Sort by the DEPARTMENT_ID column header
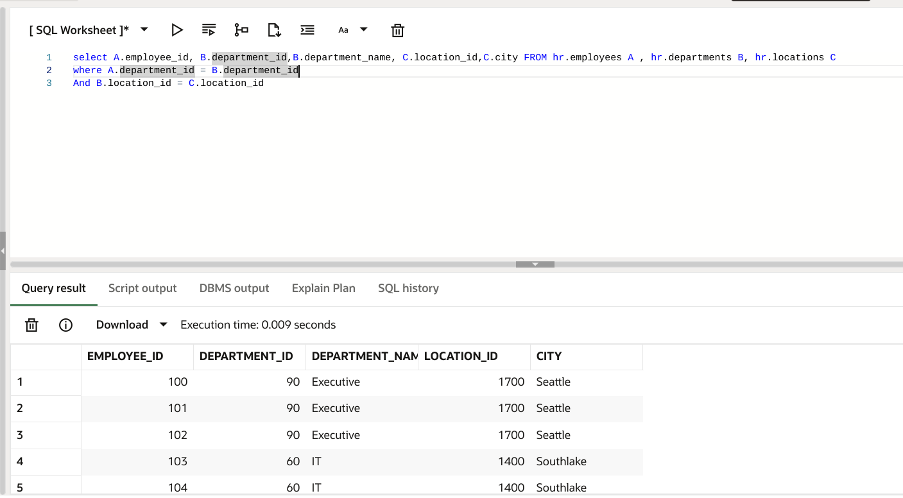The width and height of the screenshot is (903, 498). pos(250,356)
